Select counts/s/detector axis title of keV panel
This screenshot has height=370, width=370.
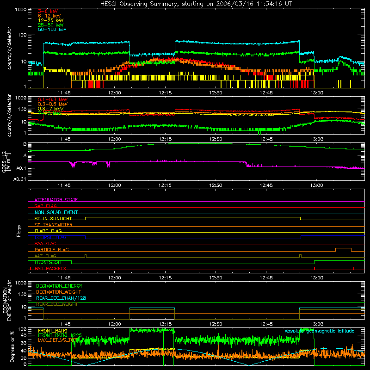point(9,48)
